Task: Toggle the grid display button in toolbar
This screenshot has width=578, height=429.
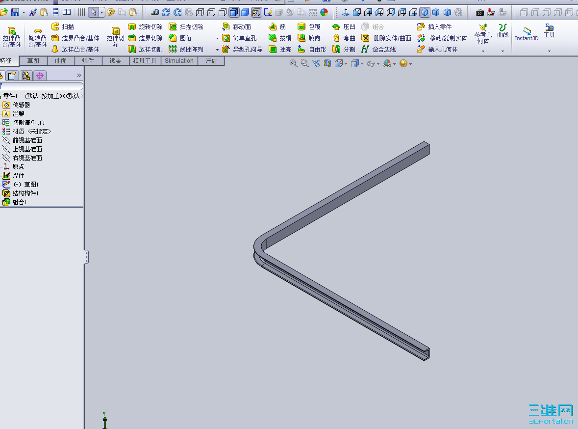Action: point(81,12)
